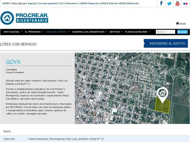Follow the Conectar Igualdad top link
Image resolution: width=193 pixels, height=142 pixels.
47,4
